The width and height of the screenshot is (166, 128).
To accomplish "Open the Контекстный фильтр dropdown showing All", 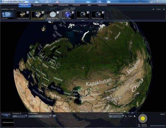I will pyautogui.click(x=116, y=116).
